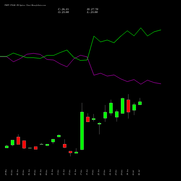The image size is (181, 181).
Task: Click the chart title text at top
Action: (x=25, y=5)
